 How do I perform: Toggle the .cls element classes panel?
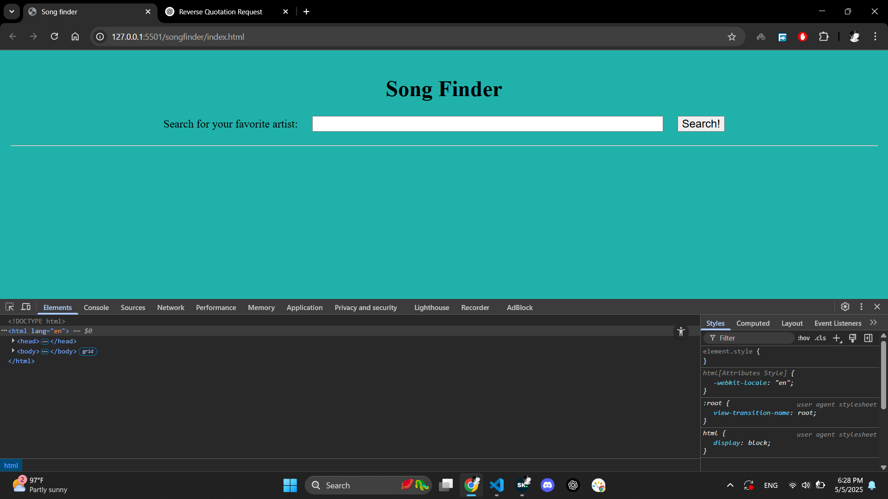coord(820,338)
